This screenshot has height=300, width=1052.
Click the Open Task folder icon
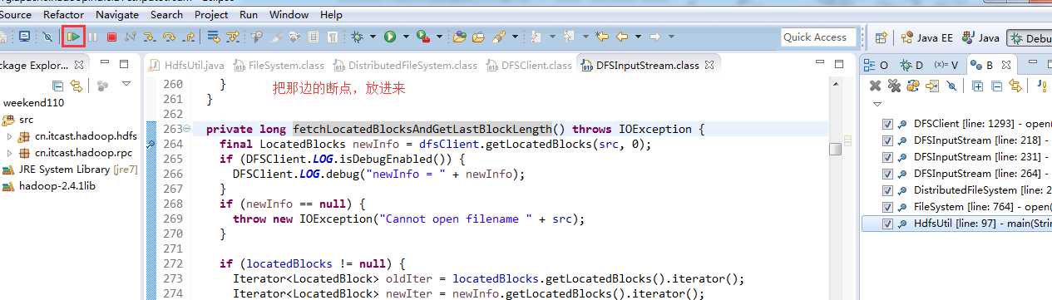(478, 37)
